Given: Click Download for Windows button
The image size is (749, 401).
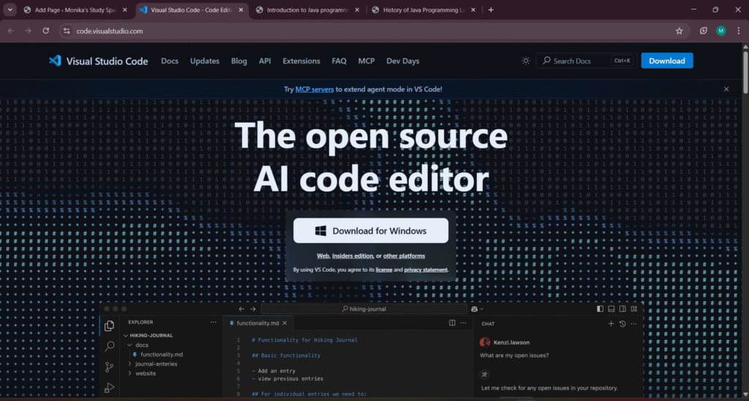Looking at the screenshot, I should point(371,231).
